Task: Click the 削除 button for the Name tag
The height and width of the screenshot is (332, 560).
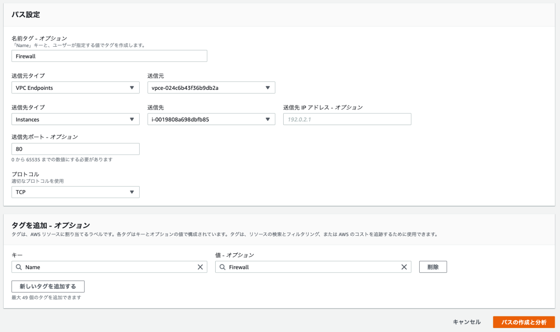Action: click(433, 267)
